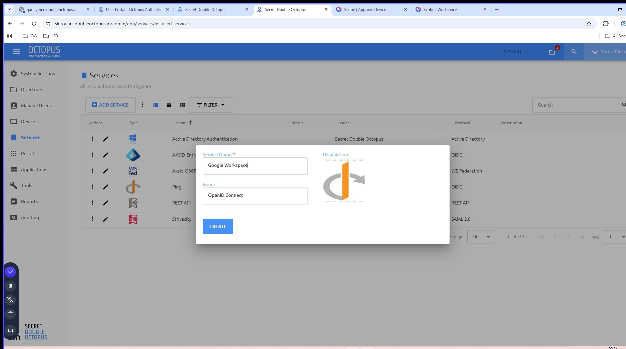This screenshot has width=626, height=349.
Task: Open a new browser tab
Action: pyautogui.click(x=497, y=9)
